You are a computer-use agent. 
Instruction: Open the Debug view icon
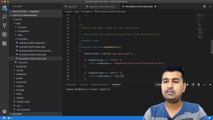pos(4,34)
